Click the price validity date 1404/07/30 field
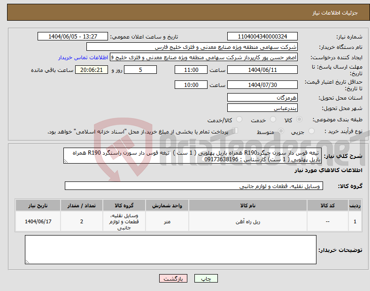This screenshot has height=291, width=370. 262,85
